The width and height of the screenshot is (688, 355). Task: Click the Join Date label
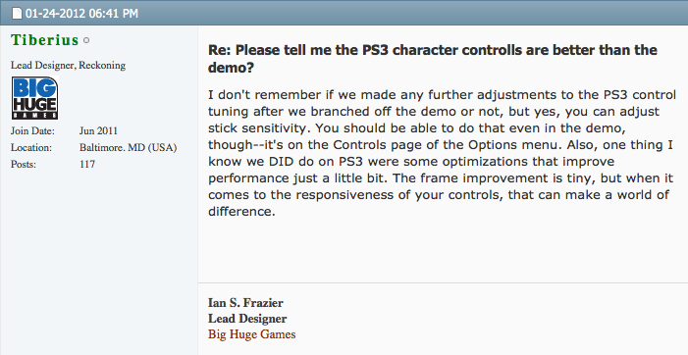tap(33, 131)
